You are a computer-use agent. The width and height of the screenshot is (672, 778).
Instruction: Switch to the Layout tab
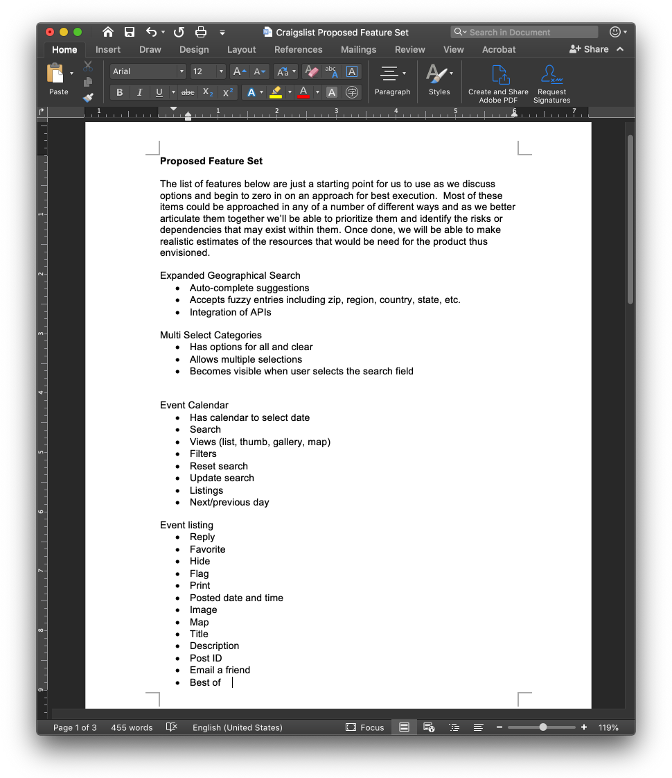tap(241, 50)
